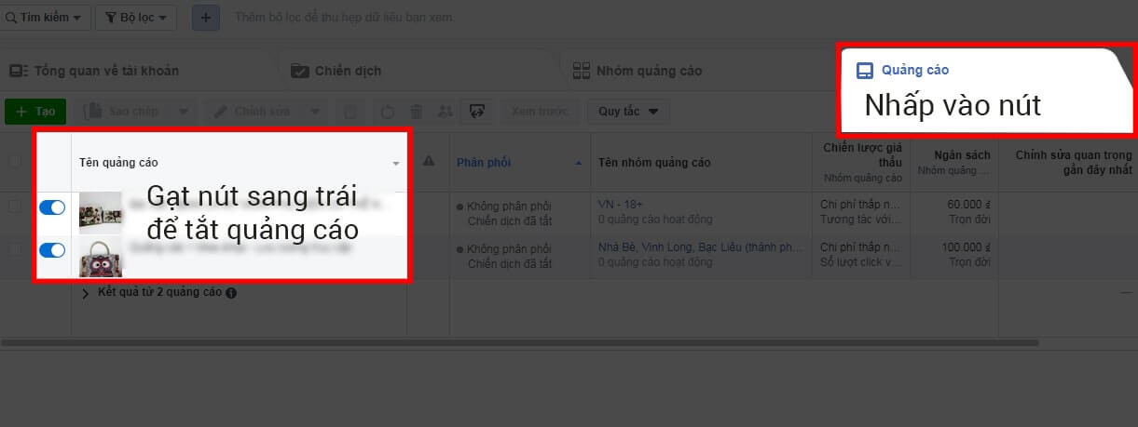Click the trash delete icon in toolbar

(417, 112)
